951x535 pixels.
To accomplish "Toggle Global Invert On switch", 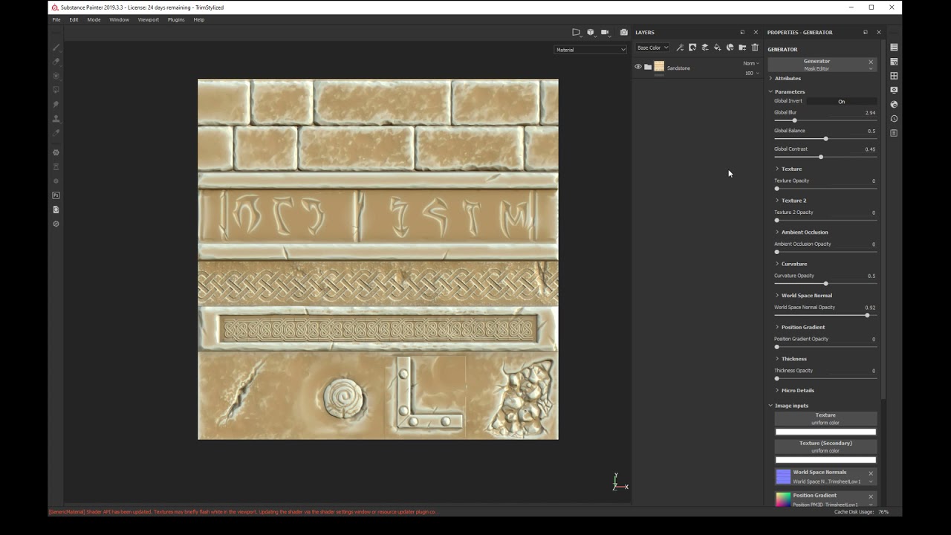I will (841, 101).
